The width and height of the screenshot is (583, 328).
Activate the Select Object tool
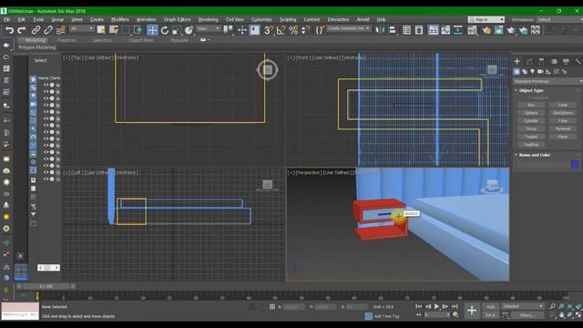[x=101, y=30]
